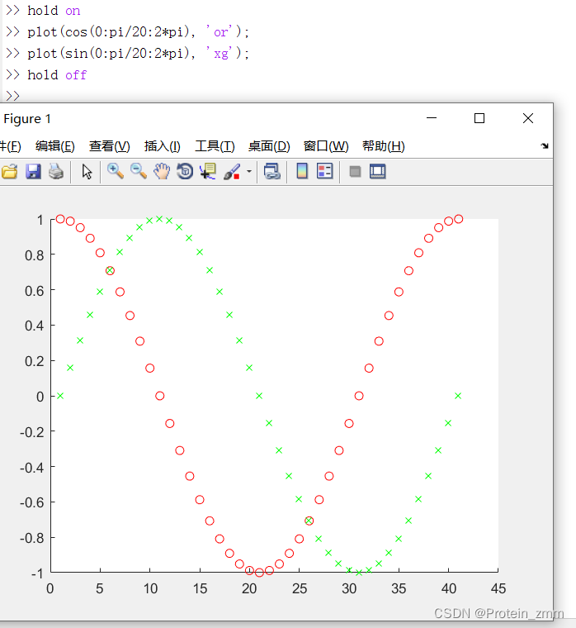Screen dimensions: 576x628
Task: Open the 桌面(D) Desktop menu
Action: [x=269, y=146]
